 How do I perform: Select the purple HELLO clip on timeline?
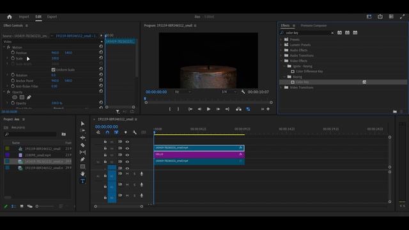click(199, 155)
